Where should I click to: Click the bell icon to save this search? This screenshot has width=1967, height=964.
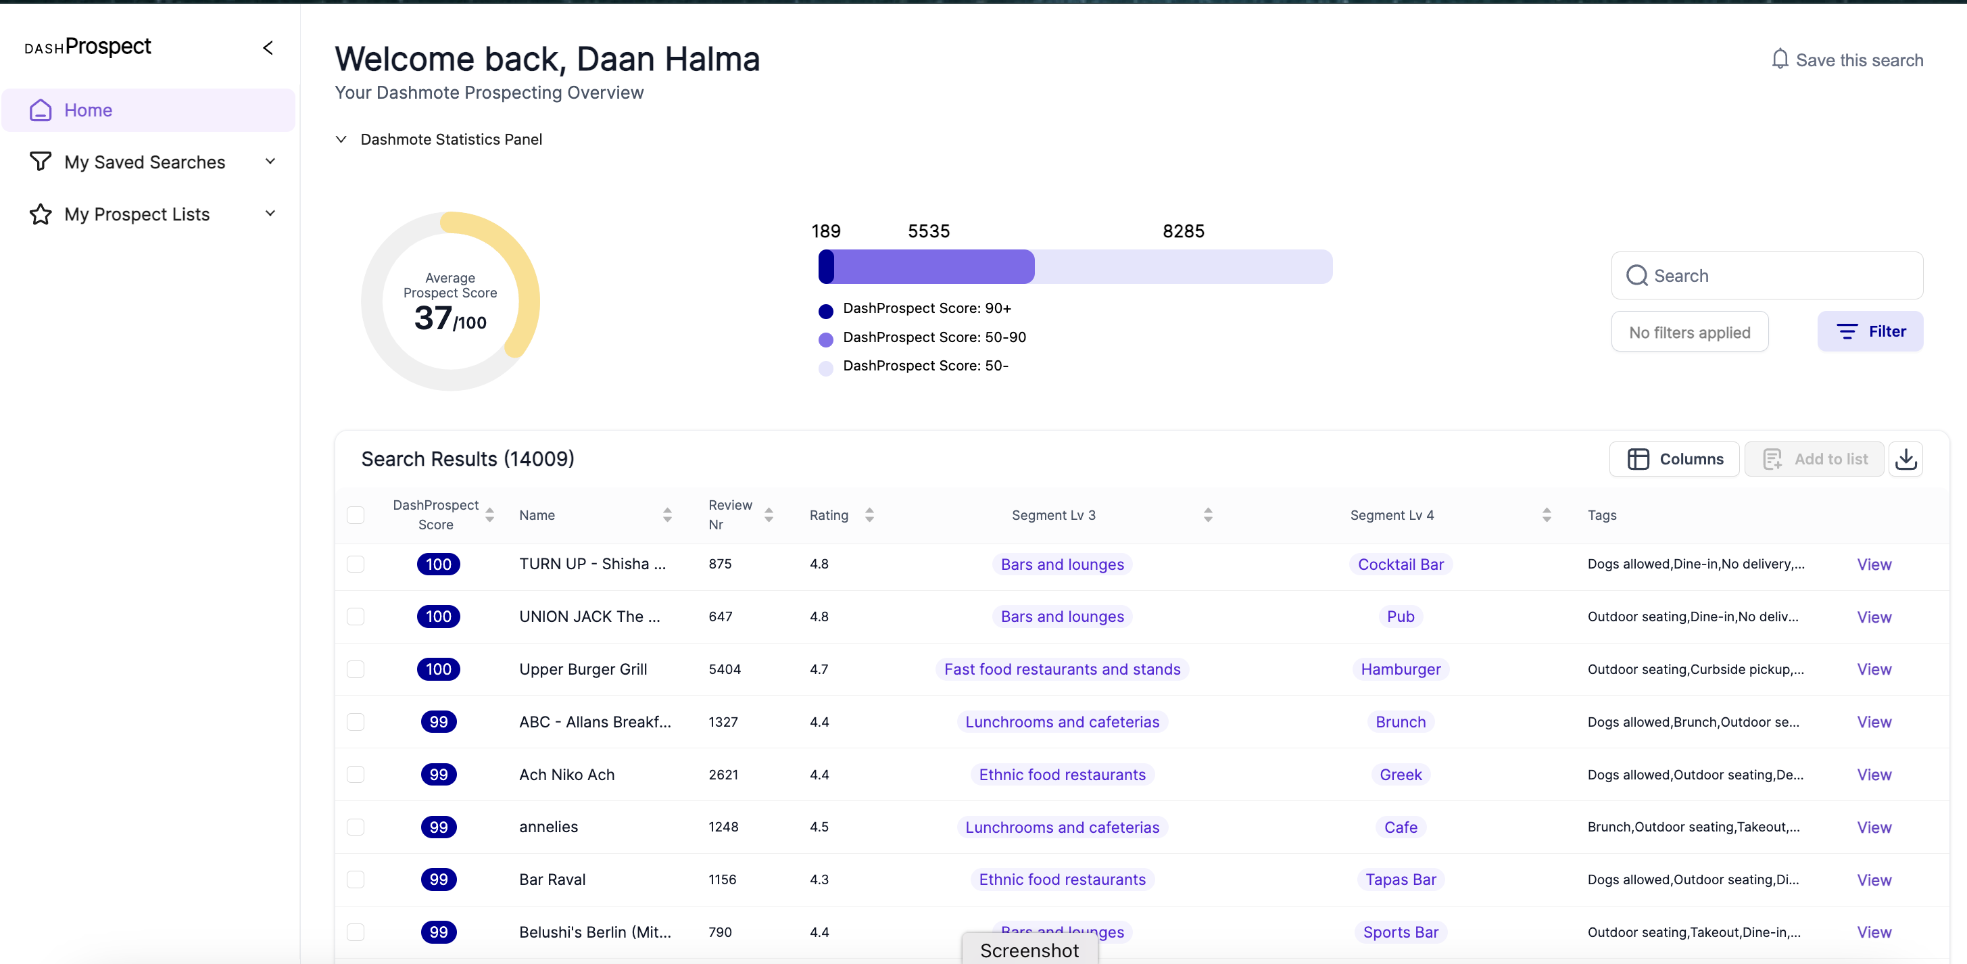click(x=1779, y=59)
